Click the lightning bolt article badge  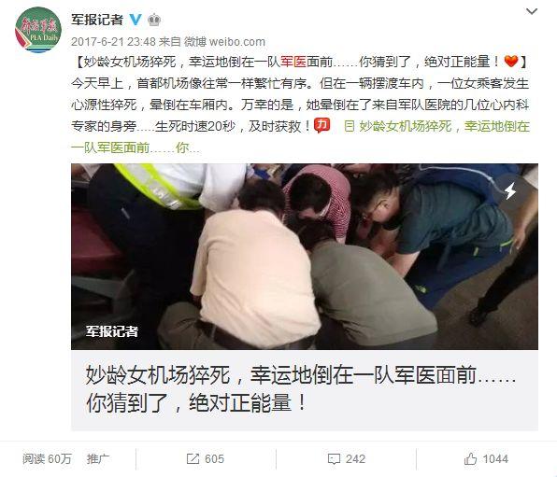point(510,191)
